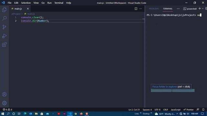Split the editor to the right
The width and height of the screenshot is (207, 116).
pyautogui.click(x=136, y=9)
